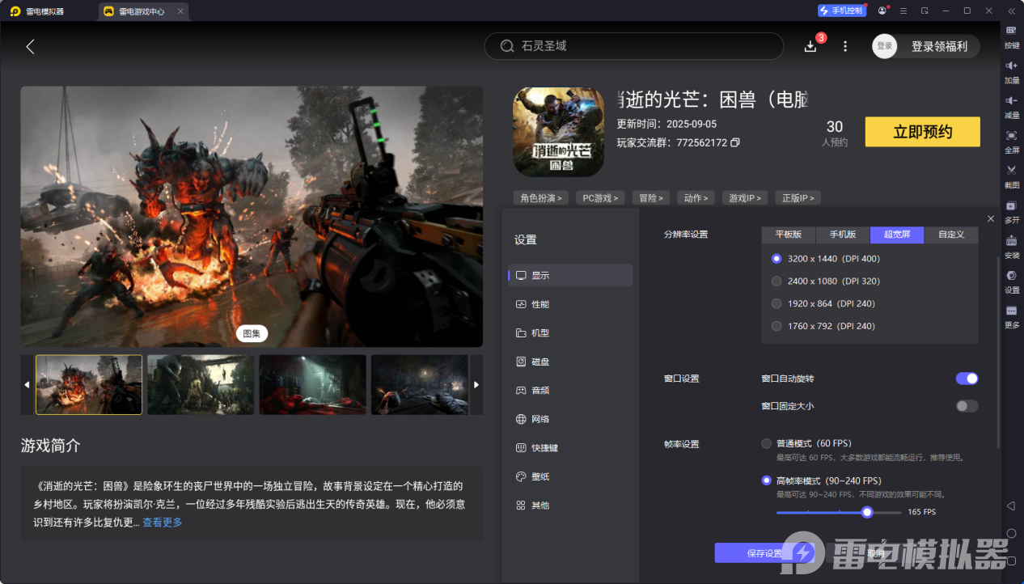Expand the 角色扮演 category tag
The width and height of the screenshot is (1024, 584).
541,198
